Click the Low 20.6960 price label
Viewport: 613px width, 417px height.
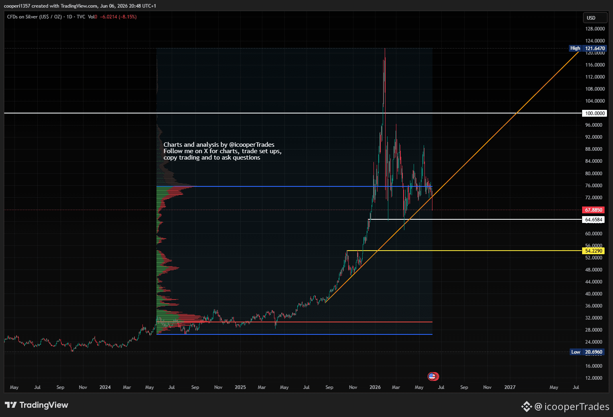[588, 352]
